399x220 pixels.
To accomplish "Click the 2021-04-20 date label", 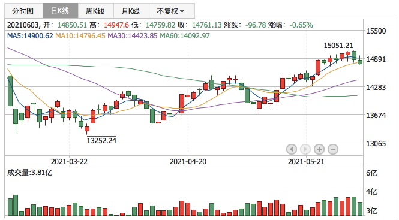I will pyautogui.click(x=188, y=161).
